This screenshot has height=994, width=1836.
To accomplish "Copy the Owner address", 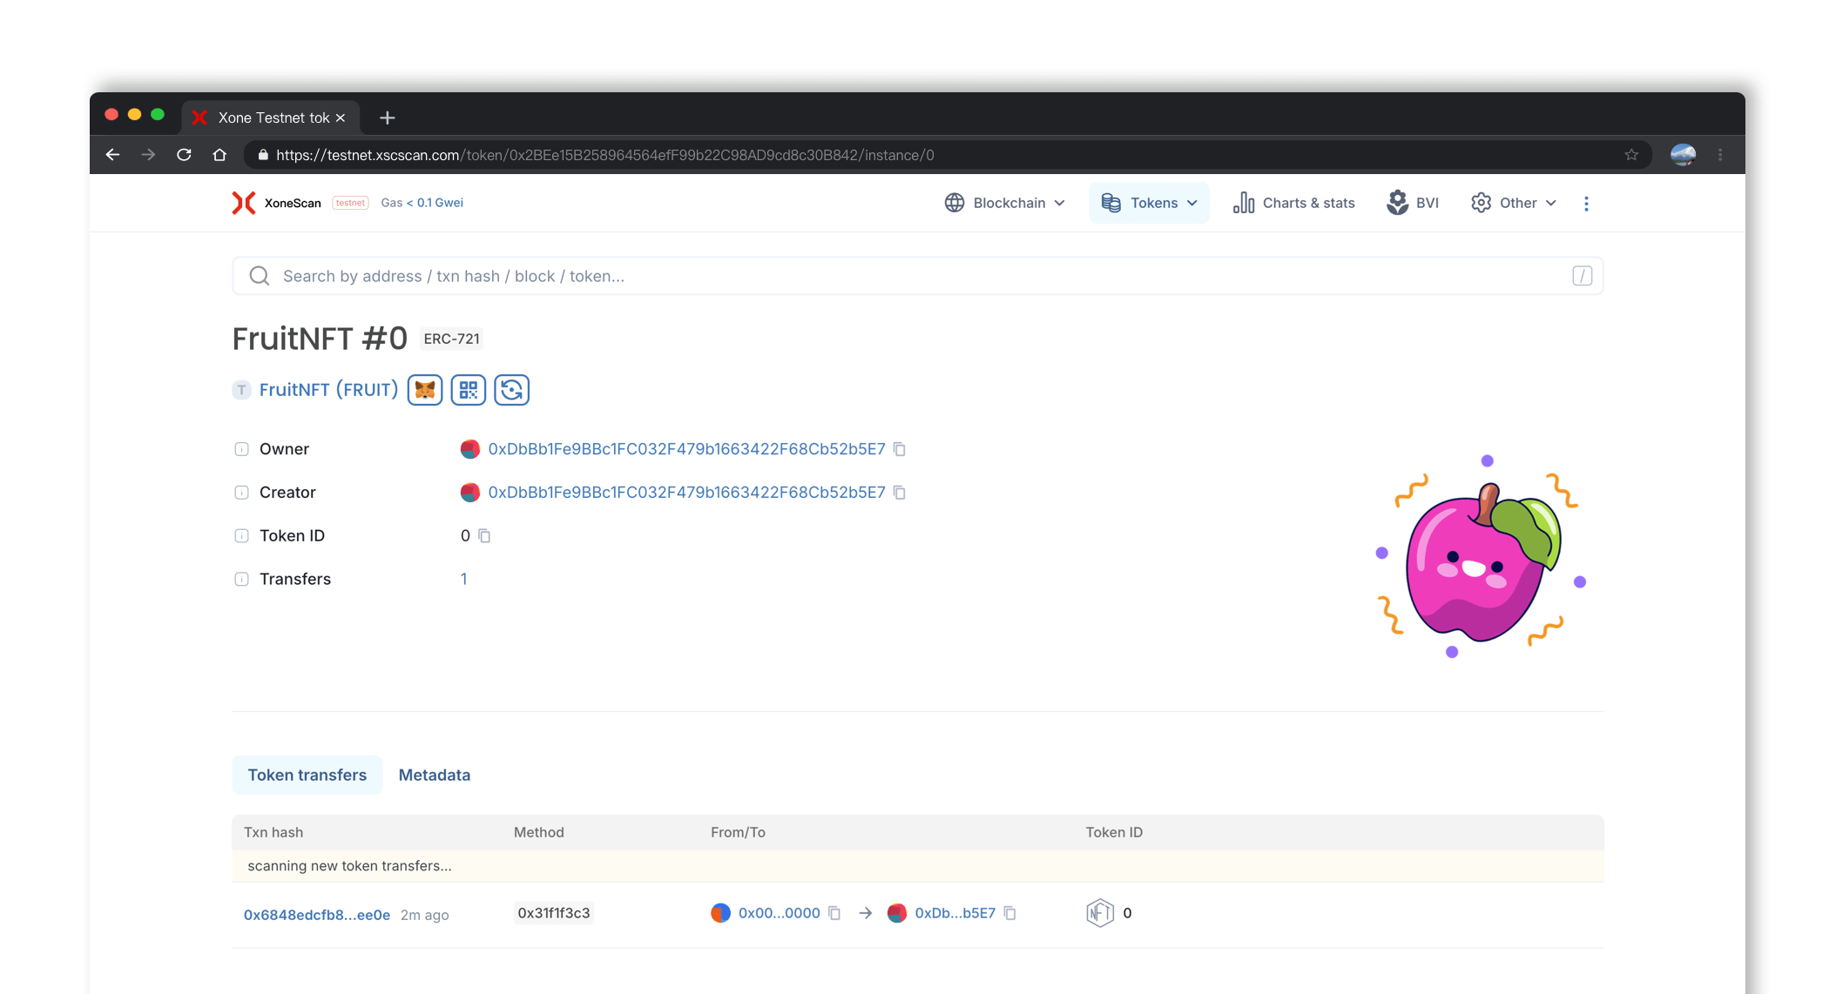I will click(900, 449).
